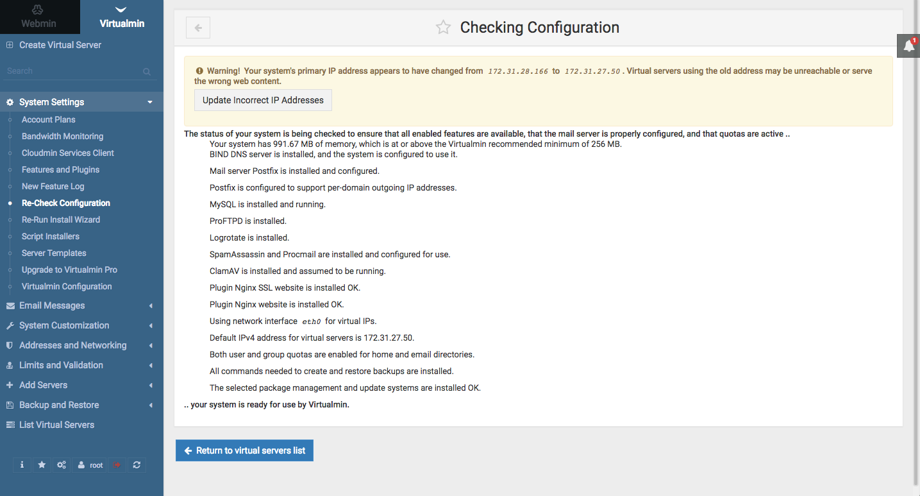
Task: Click the System Settings gear icon
Action: pyautogui.click(x=10, y=102)
